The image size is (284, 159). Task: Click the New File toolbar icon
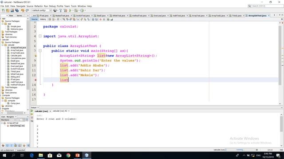click(x=3, y=11)
